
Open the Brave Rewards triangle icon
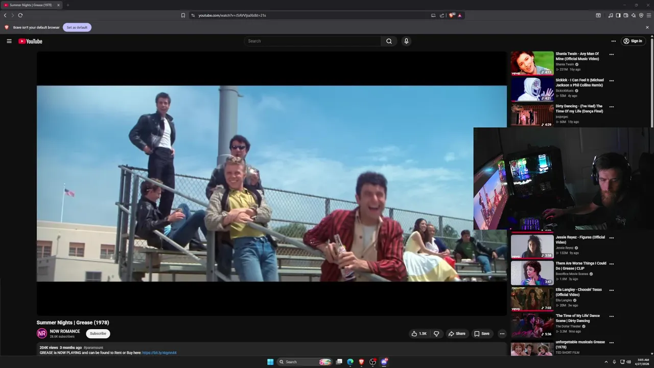[x=460, y=15]
